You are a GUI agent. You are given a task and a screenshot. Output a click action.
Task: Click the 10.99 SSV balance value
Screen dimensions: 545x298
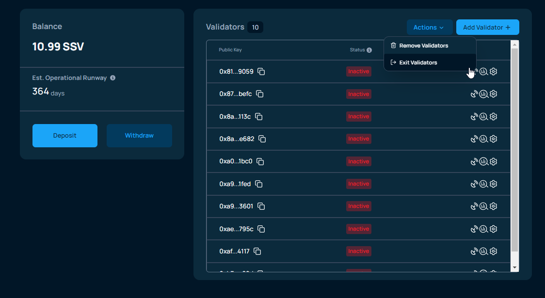click(58, 47)
